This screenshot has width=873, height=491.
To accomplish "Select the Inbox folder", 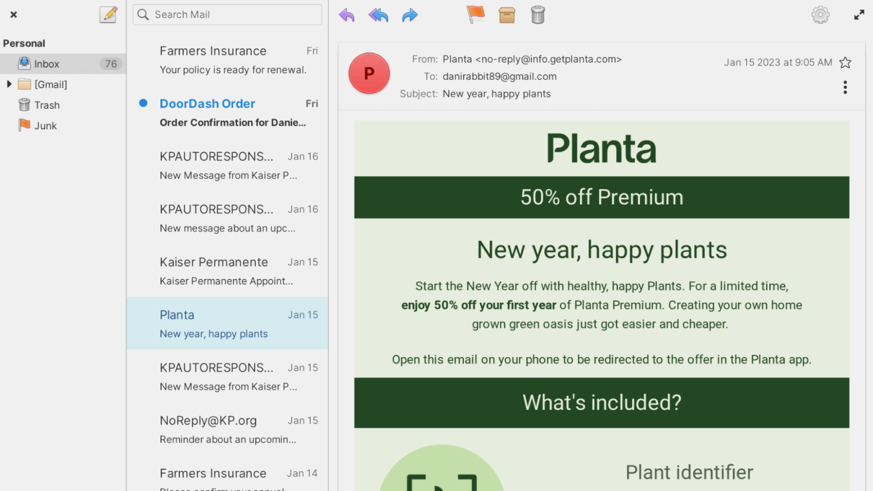I will click(x=63, y=64).
